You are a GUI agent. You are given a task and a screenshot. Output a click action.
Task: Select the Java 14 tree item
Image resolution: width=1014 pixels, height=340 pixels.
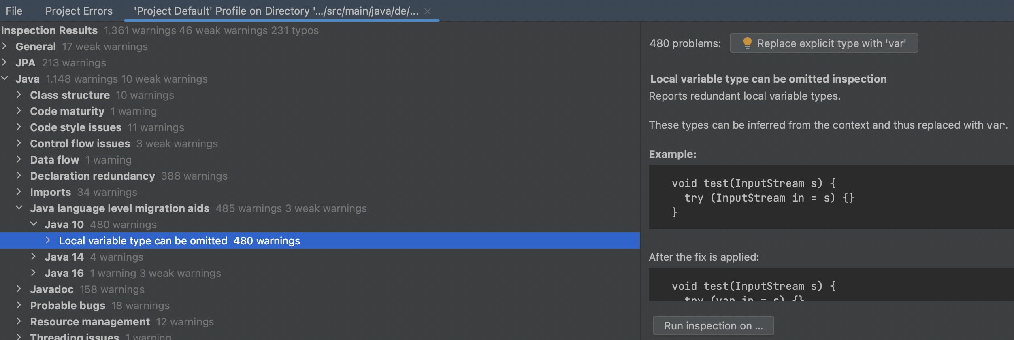pos(64,257)
